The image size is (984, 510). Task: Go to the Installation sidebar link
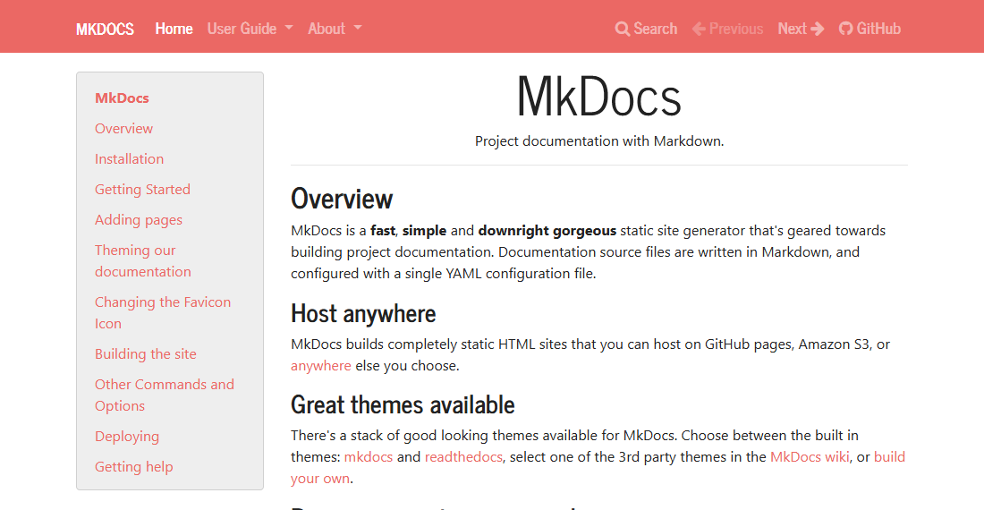[x=130, y=158]
